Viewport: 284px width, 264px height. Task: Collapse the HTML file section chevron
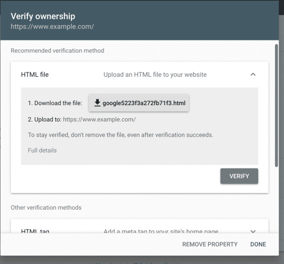coord(253,75)
